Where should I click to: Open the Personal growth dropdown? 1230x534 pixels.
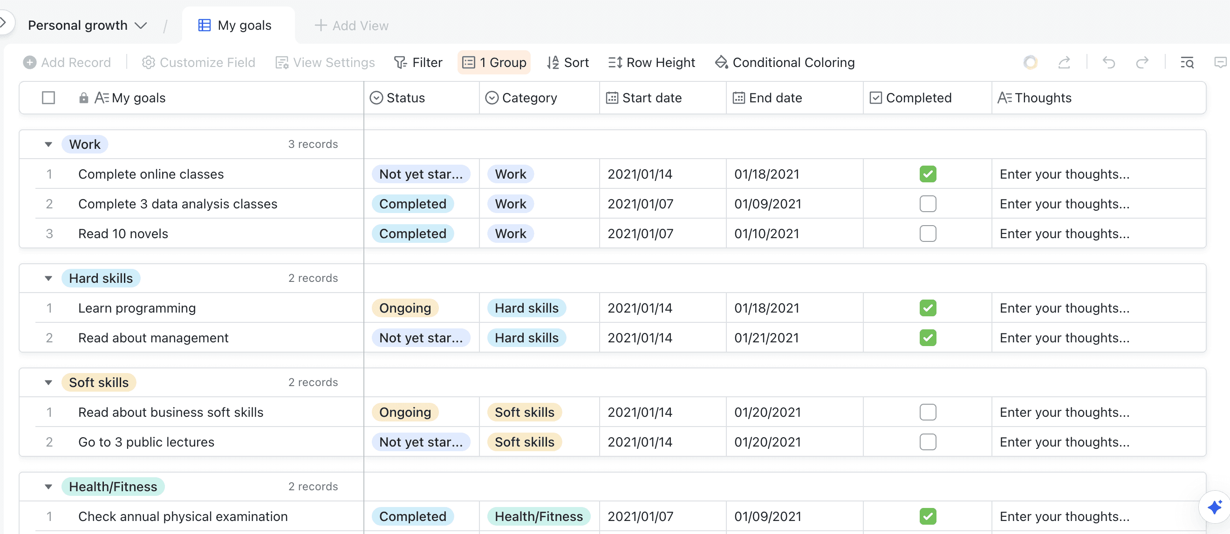tap(88, 25)
